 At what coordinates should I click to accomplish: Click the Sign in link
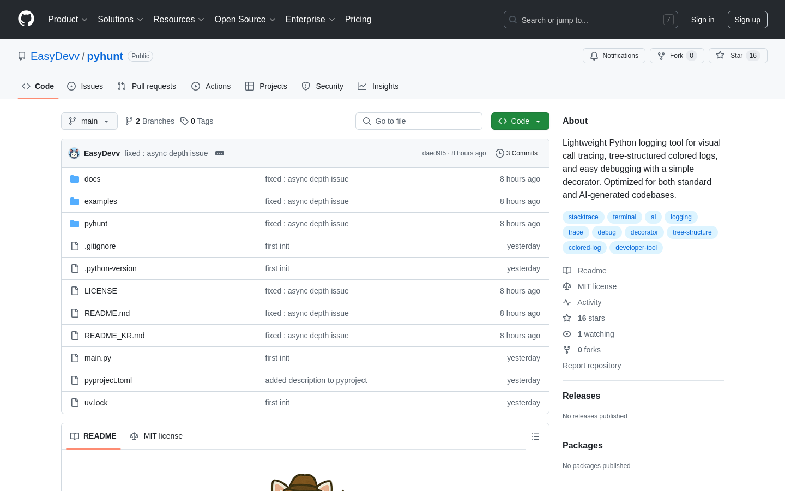(x=703, y=20)
